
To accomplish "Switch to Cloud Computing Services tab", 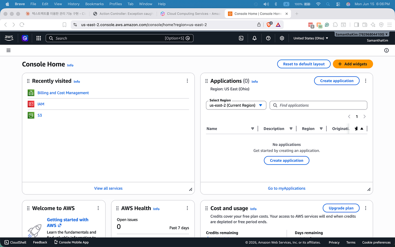I will tap(191, 14).
